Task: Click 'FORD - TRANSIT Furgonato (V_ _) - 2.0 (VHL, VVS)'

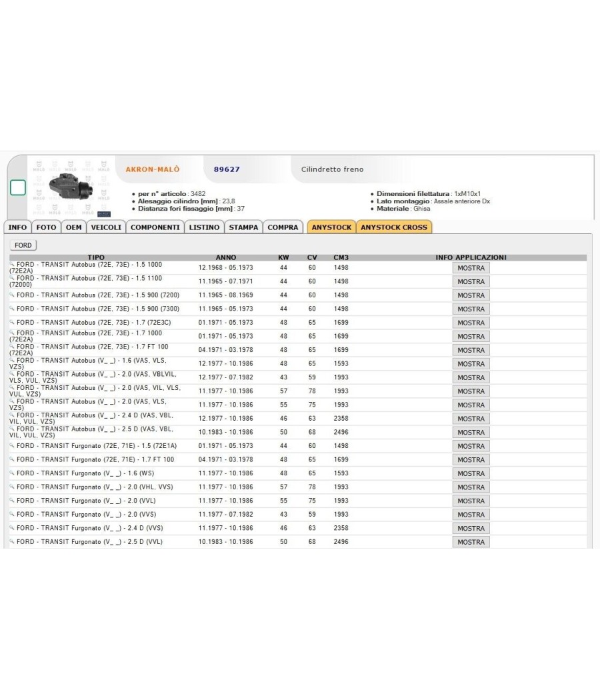Action: coord(95,487)
